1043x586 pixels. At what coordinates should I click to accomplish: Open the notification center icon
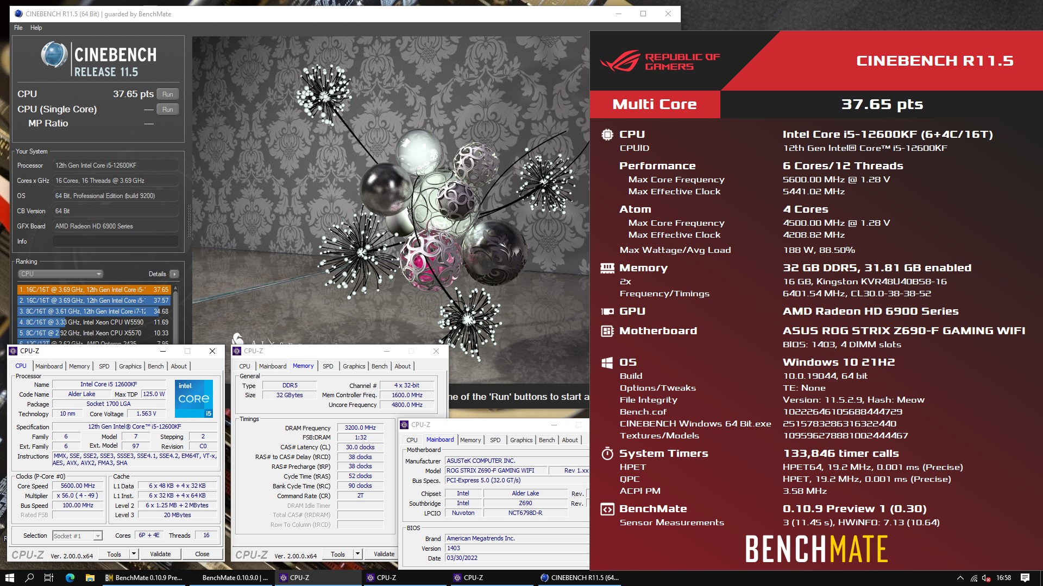pos(1025,578)
